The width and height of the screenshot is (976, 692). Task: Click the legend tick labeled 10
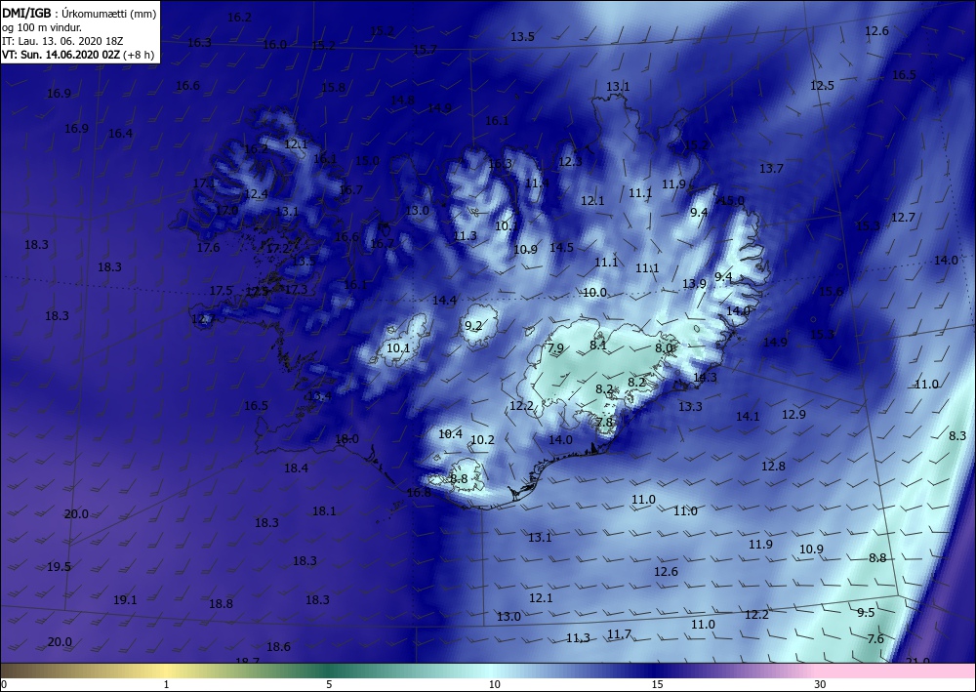coord(494,684)
